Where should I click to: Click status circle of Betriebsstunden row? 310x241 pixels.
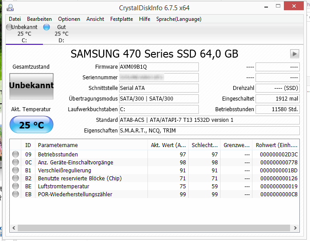pyautogui.click(x=15, y=154)
